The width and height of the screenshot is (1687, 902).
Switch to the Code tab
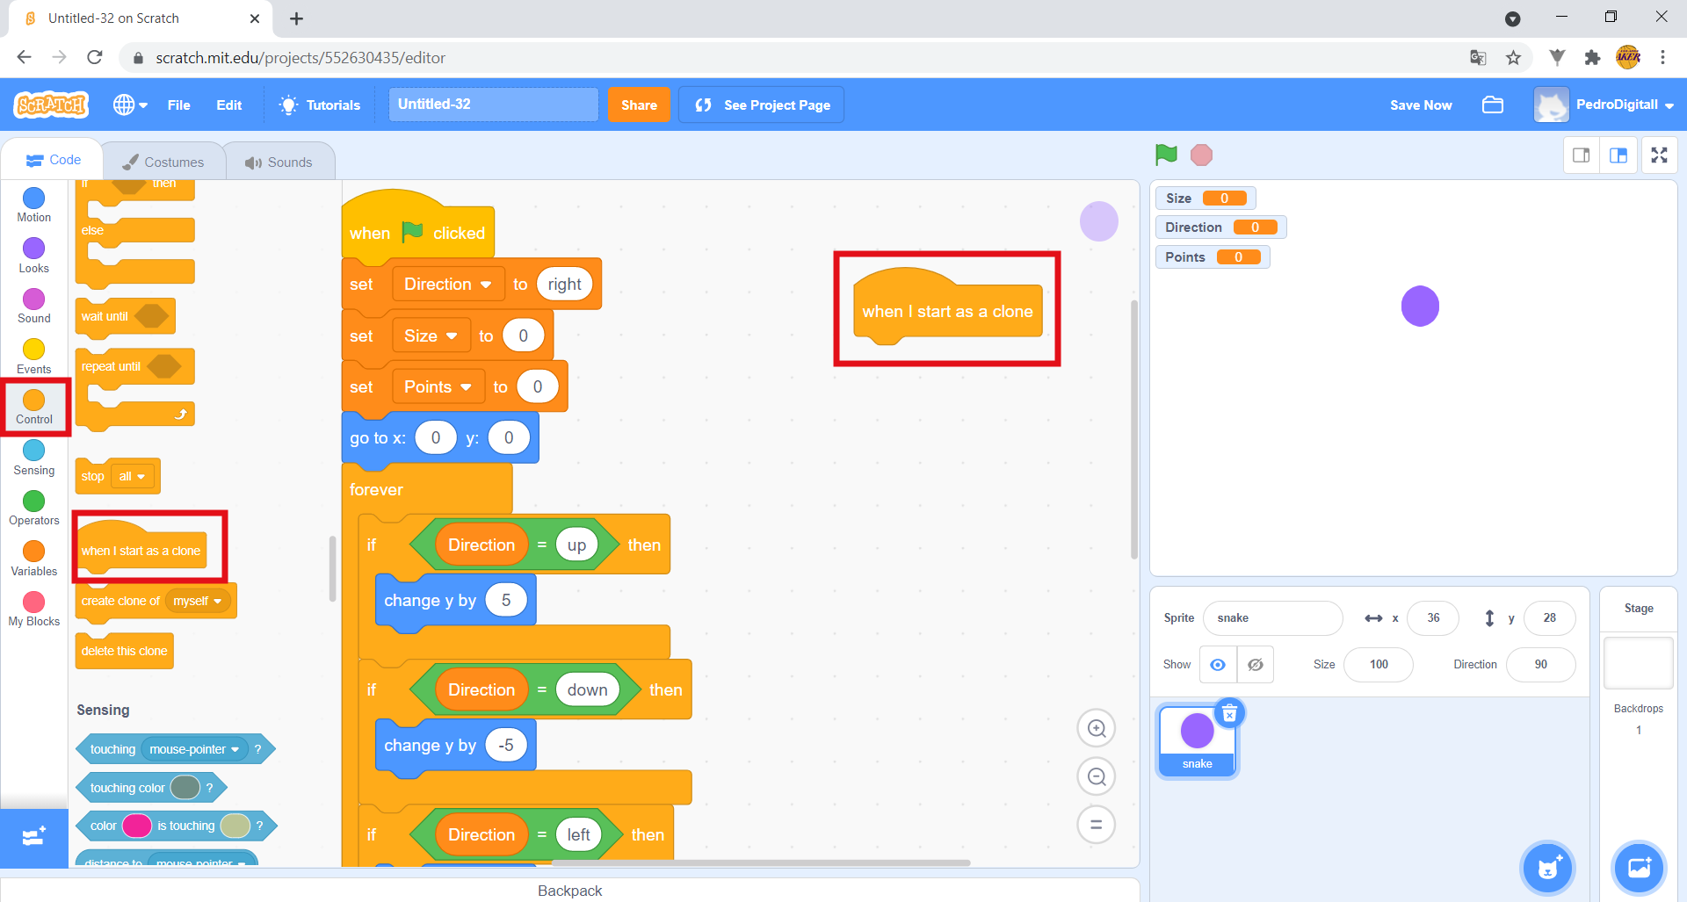click(53, 160)
